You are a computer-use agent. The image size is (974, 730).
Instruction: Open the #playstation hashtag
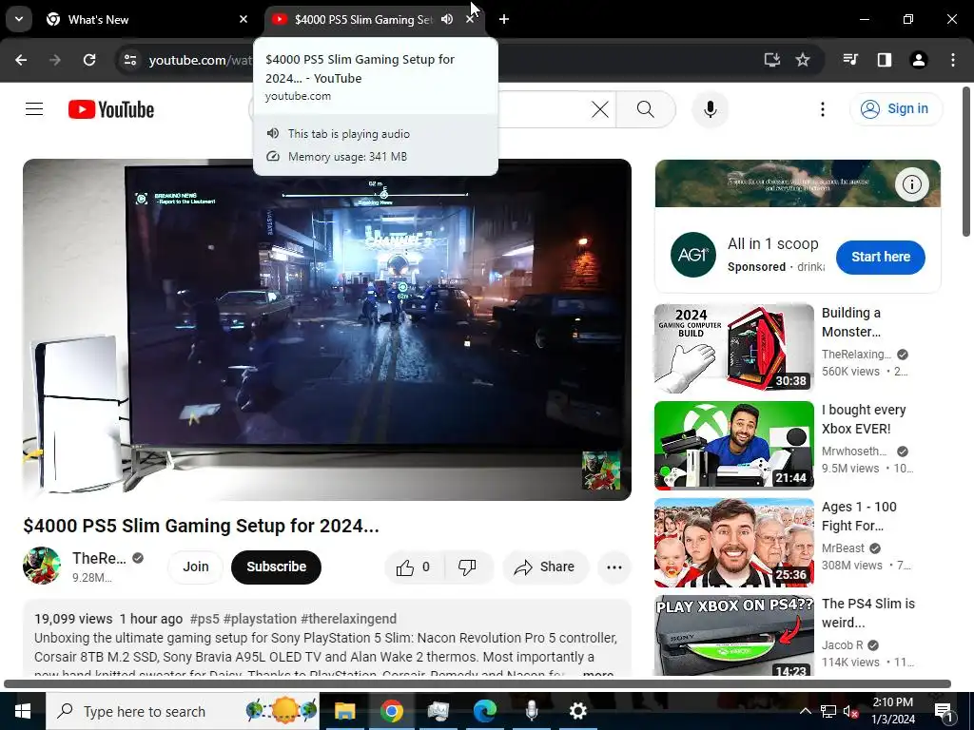pos(260,619)
